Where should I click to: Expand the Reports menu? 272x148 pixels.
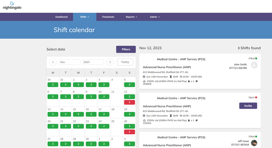tap(131, 17)
